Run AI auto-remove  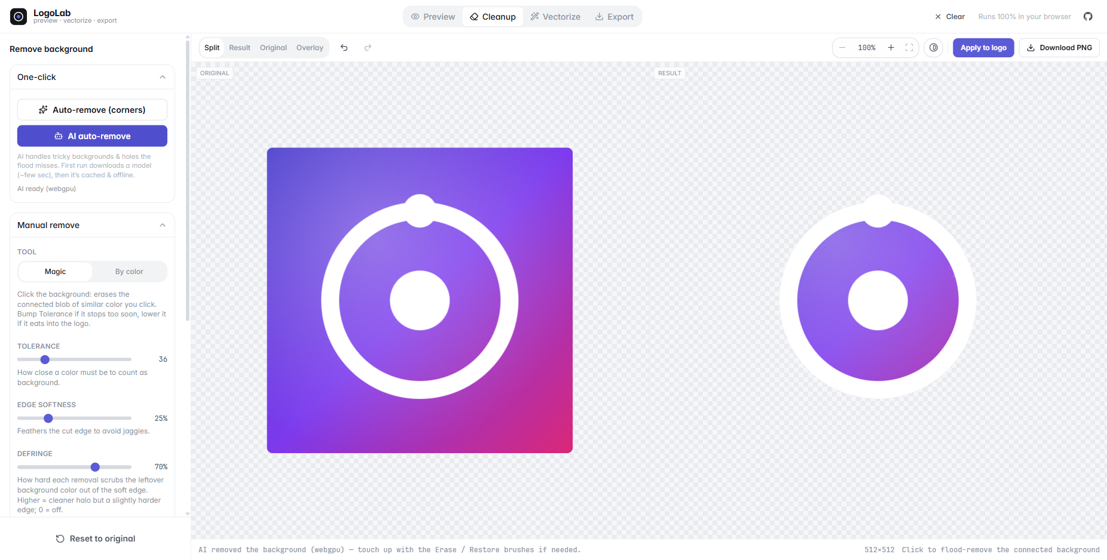click(x=92, y=136)
